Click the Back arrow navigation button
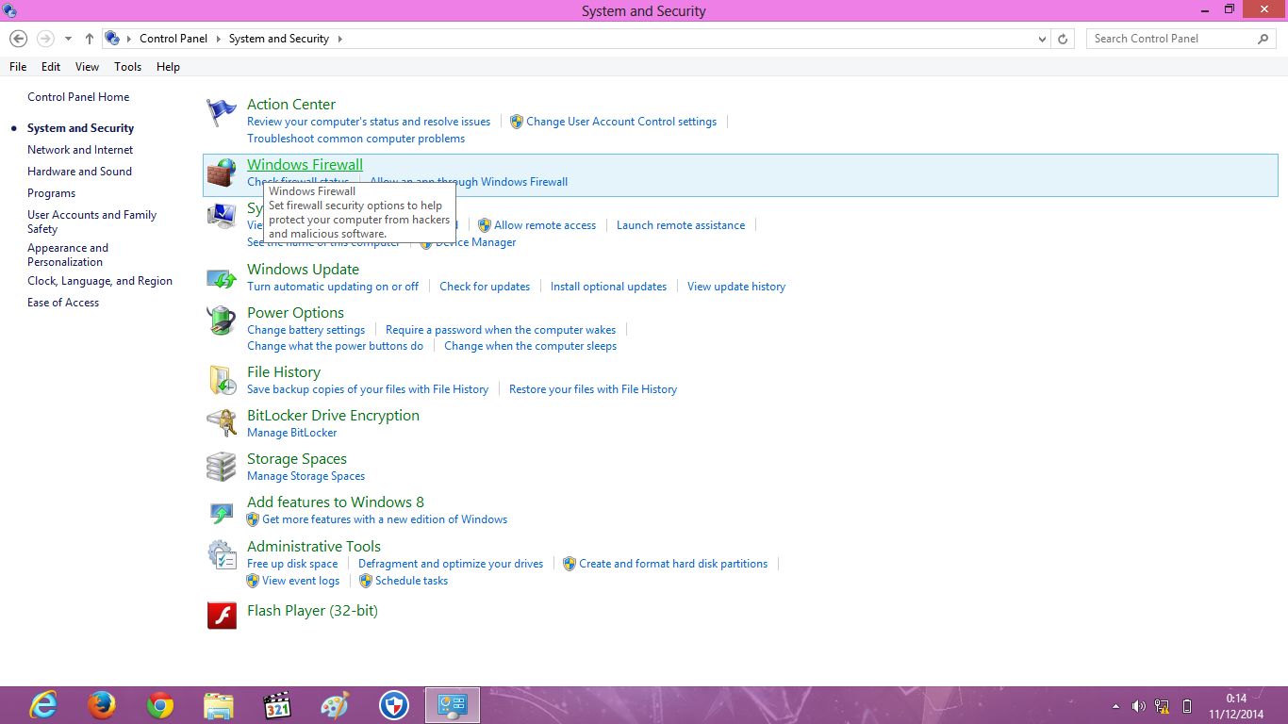Screen dimensions: 1288x724 (18, 39)
